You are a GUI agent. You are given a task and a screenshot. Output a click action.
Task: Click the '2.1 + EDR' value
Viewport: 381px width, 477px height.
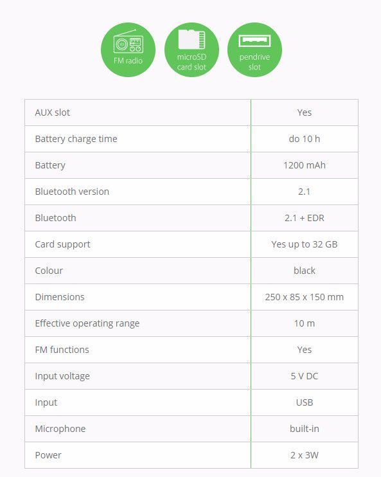[x=305, y=218]
